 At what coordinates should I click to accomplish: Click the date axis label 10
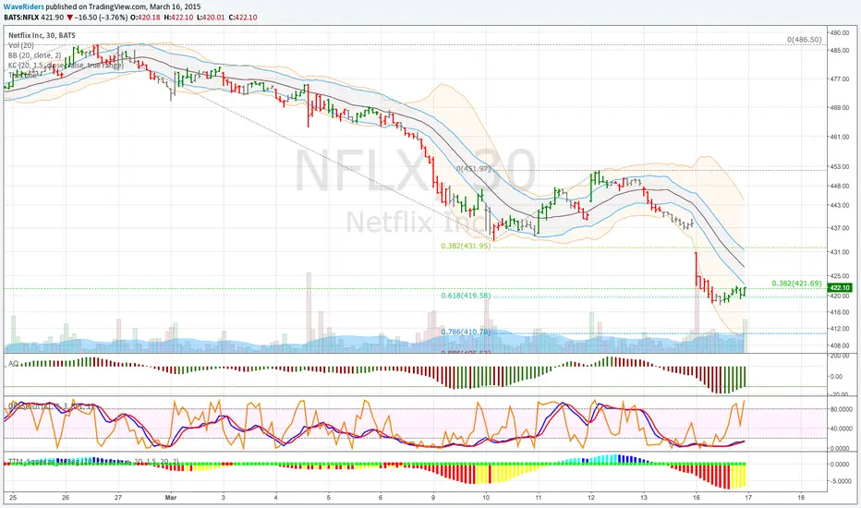point(486,498)
